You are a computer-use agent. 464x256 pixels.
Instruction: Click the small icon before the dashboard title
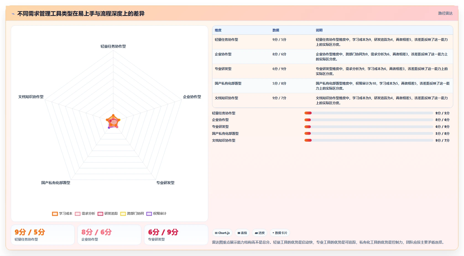[x=13, y=14]
